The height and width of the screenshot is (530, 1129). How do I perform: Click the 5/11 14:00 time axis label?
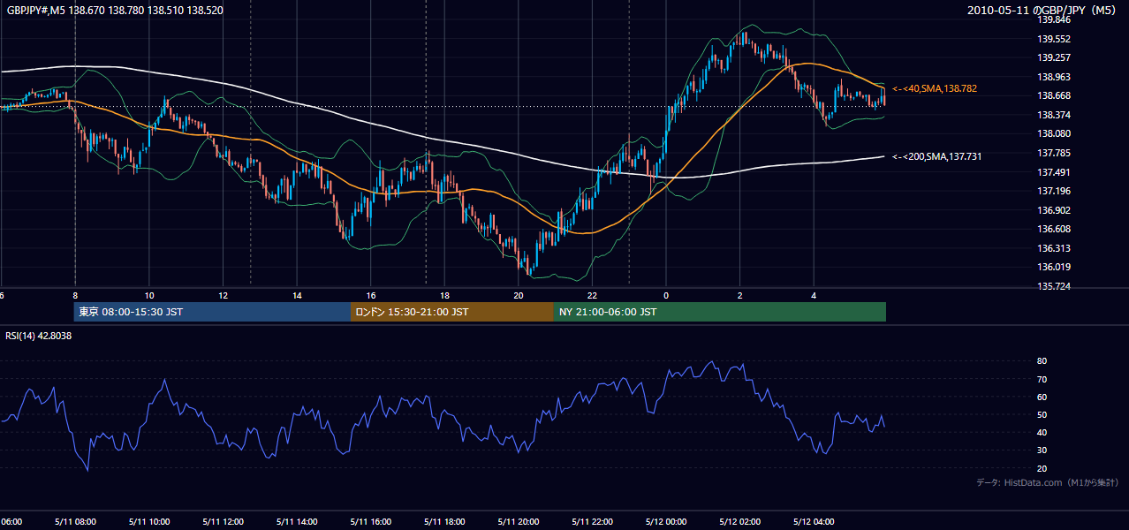(x=297, y=521)
